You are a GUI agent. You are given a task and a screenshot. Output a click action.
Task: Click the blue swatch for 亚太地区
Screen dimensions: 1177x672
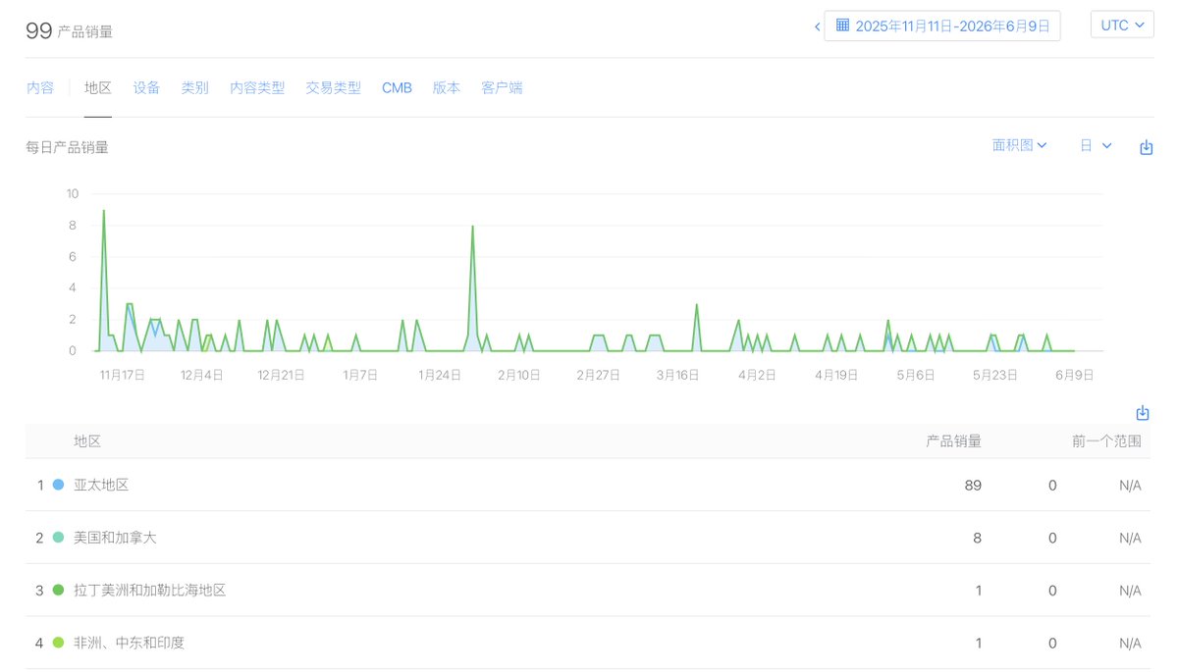[x=58, y=486]
